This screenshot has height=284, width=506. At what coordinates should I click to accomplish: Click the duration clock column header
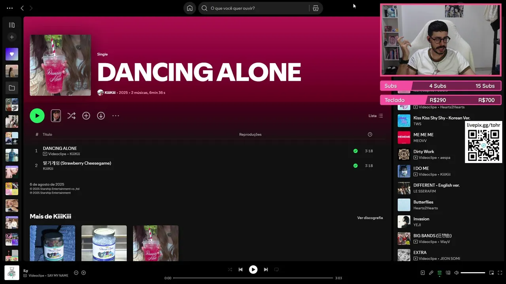pyautogui.click(x=370, y=135)
